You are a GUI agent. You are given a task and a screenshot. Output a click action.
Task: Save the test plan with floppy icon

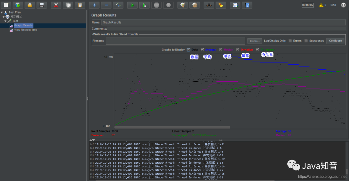coord(42,5)
